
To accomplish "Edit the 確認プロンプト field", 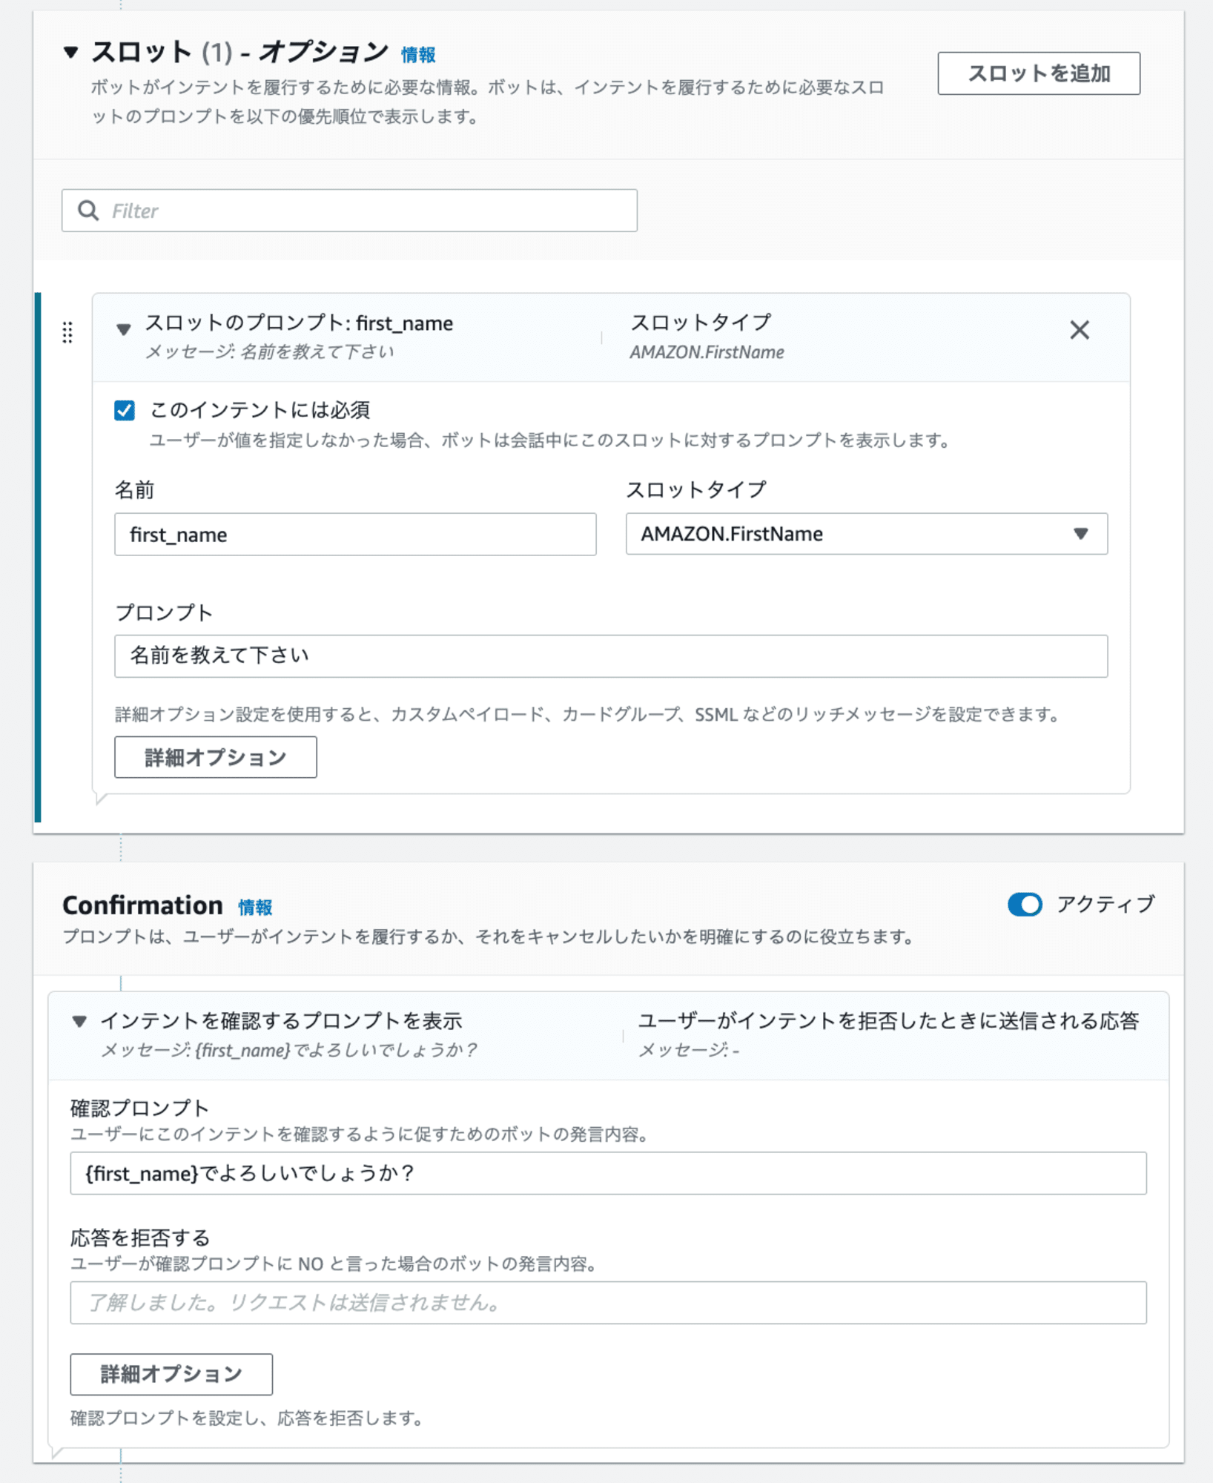I will coord(608,1173).
